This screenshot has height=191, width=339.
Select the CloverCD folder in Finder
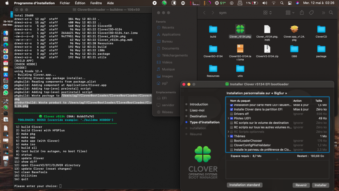tap(321, 29)
